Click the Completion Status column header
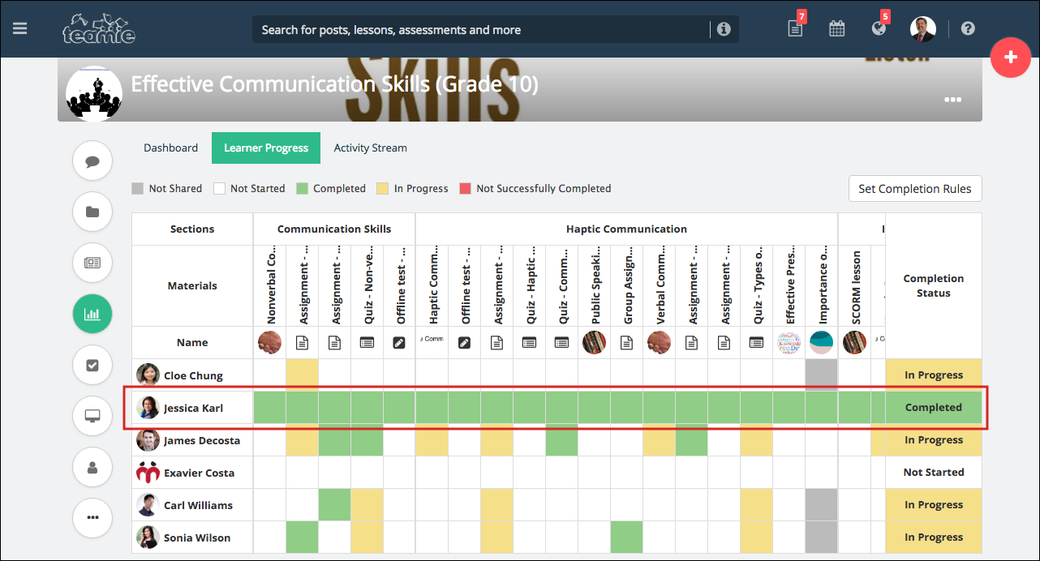Screen dimensions: 1040x561 tap(933, 285)
